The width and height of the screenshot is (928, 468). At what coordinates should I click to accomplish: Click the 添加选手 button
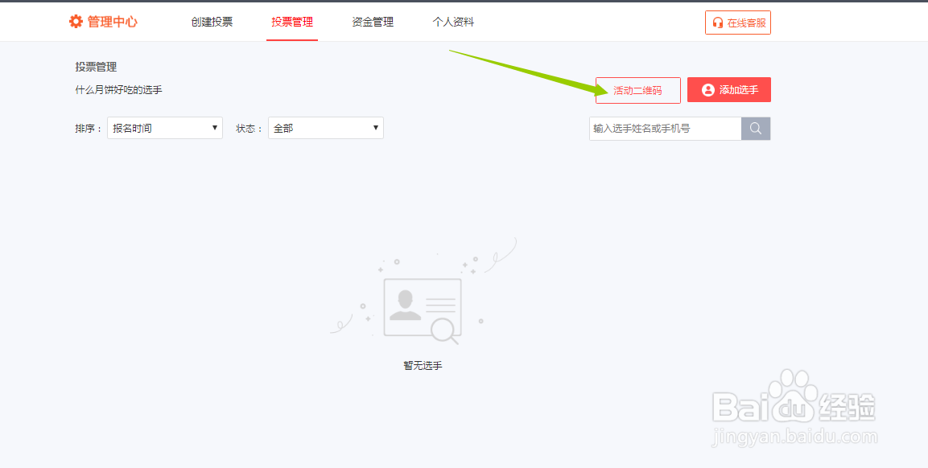coord(729,90)
